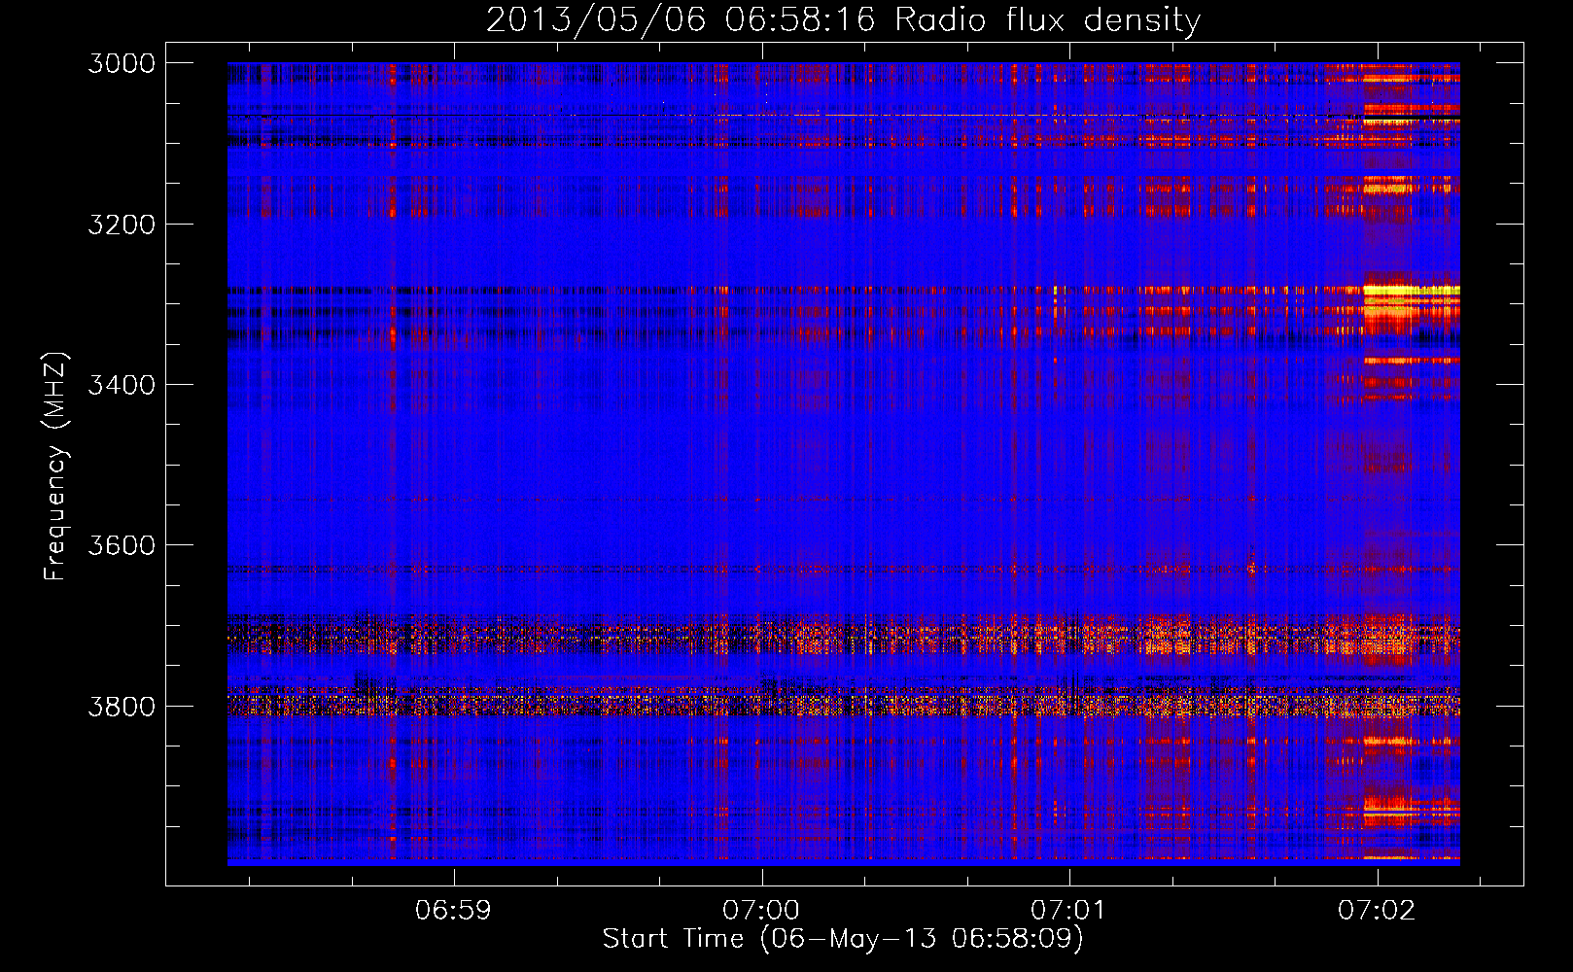1573x972 pixels.
Task: Click the bright yellow burst near 3290 MHz
Action: point(1410,291)
